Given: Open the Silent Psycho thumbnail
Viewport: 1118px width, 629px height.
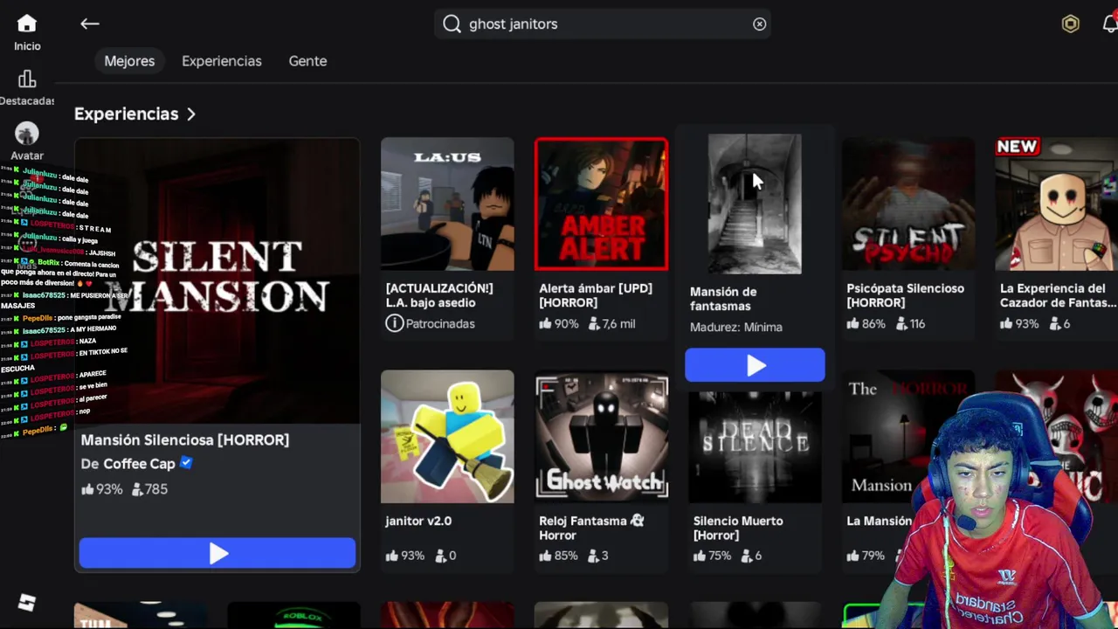Looking at the screenshot, I should point(908,204).
